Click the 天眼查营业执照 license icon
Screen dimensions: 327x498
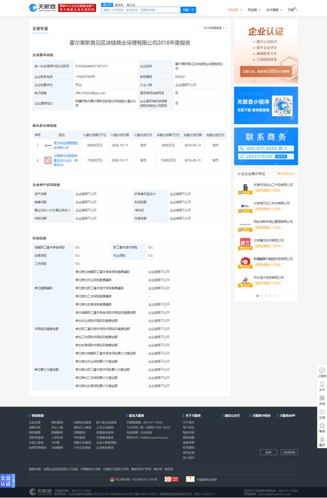(x=190, y=479)
